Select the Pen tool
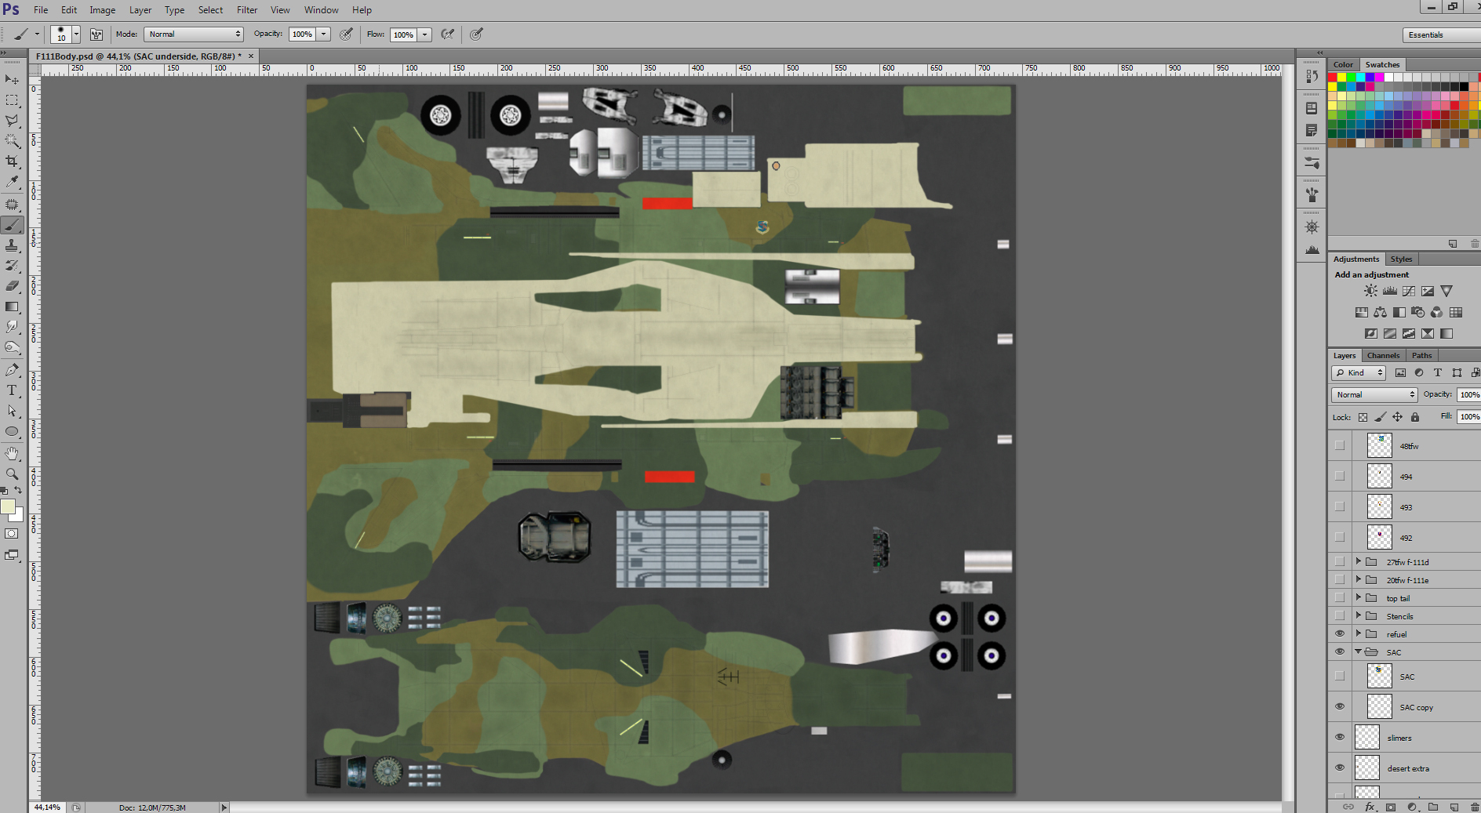 coord(12,369)
